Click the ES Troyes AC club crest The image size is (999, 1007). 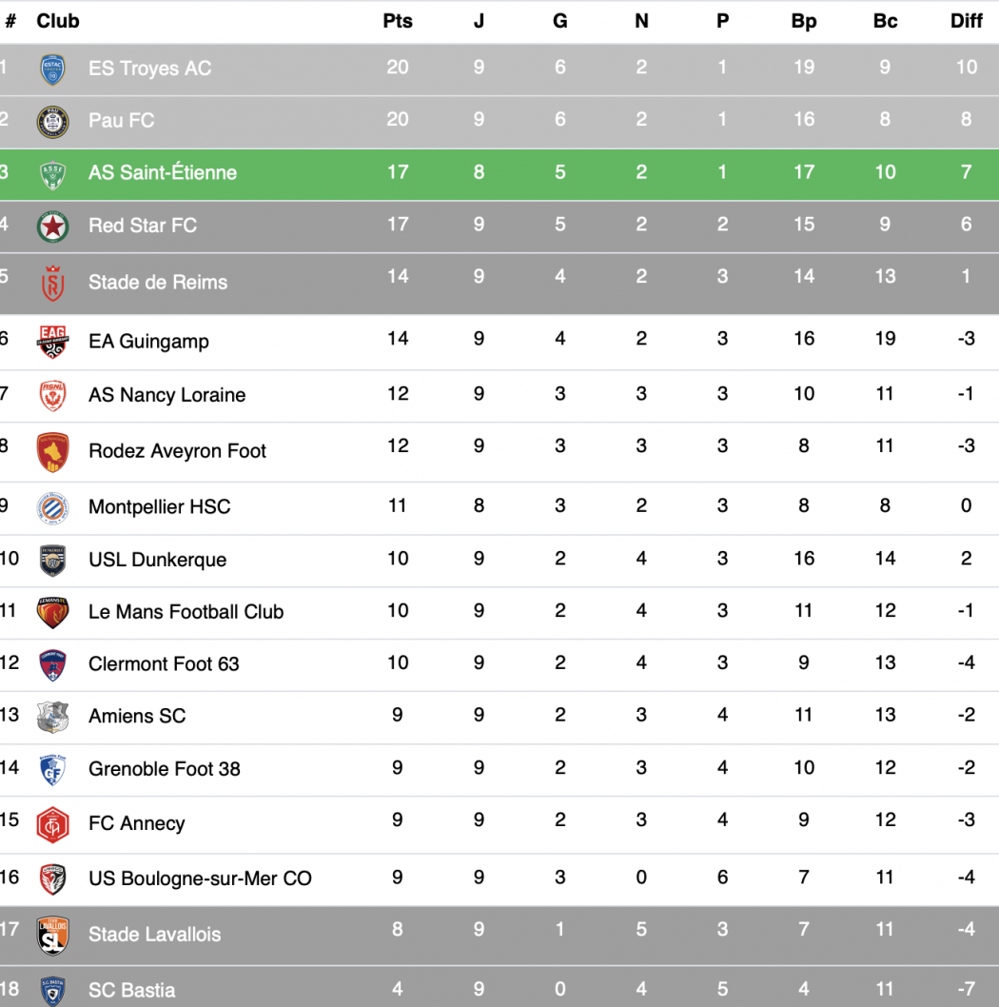[52, 69]
